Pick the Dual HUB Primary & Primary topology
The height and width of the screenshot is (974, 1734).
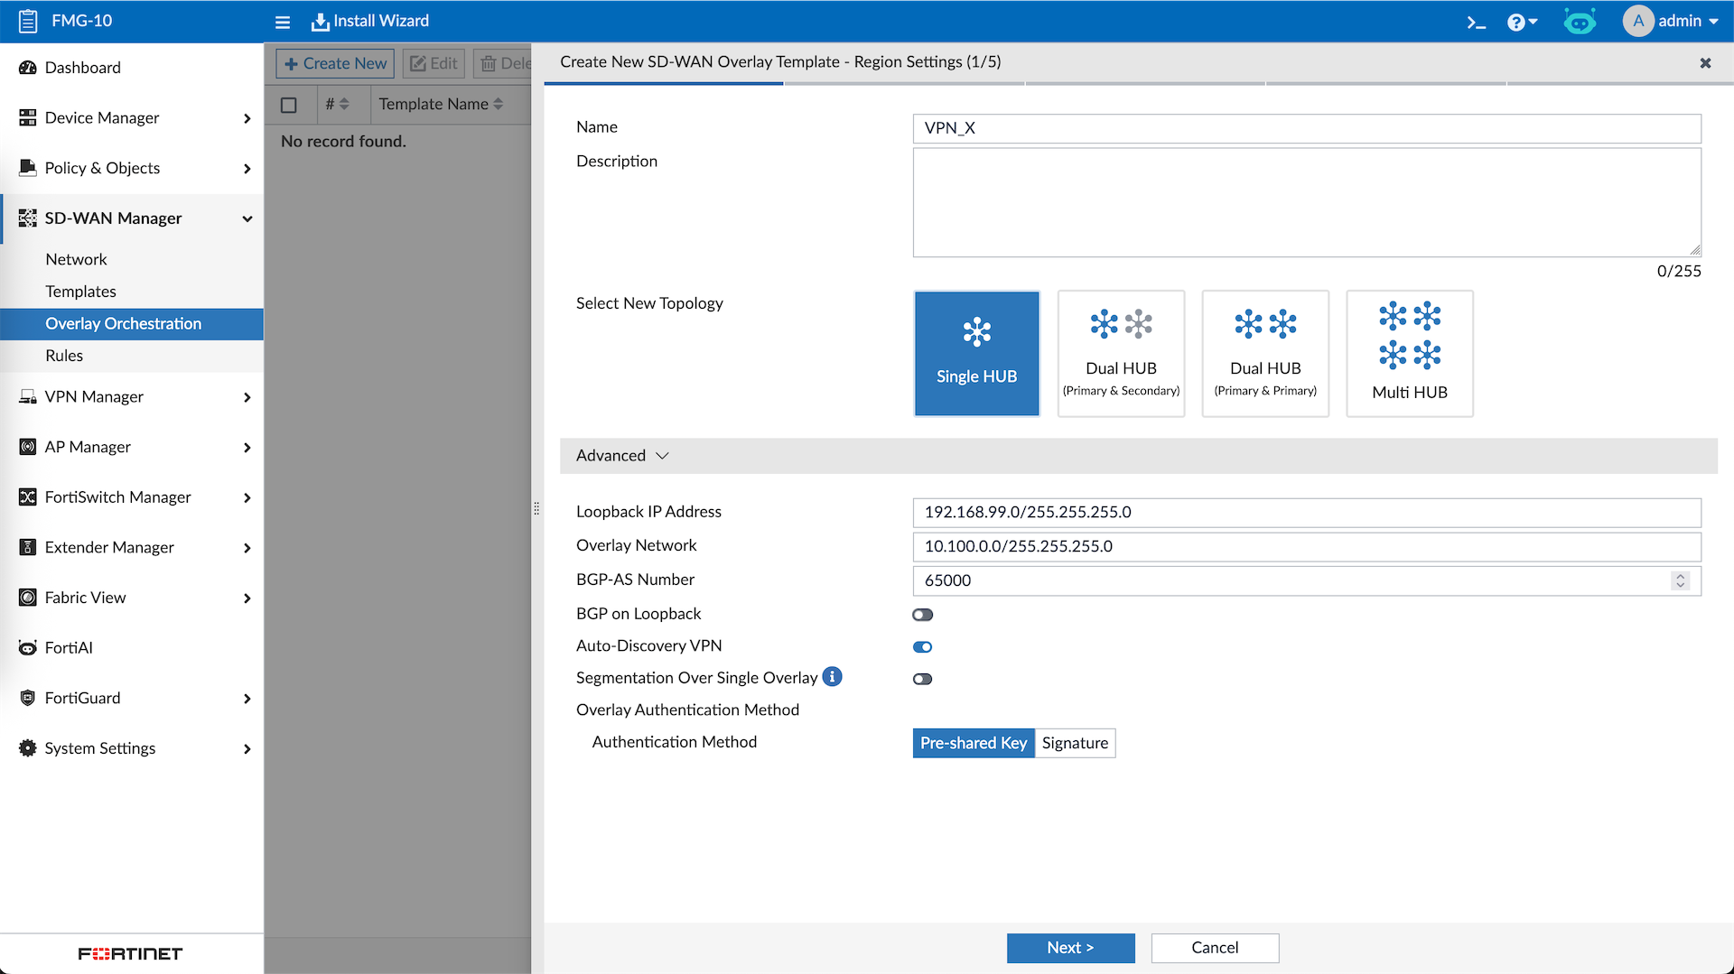1264,353
